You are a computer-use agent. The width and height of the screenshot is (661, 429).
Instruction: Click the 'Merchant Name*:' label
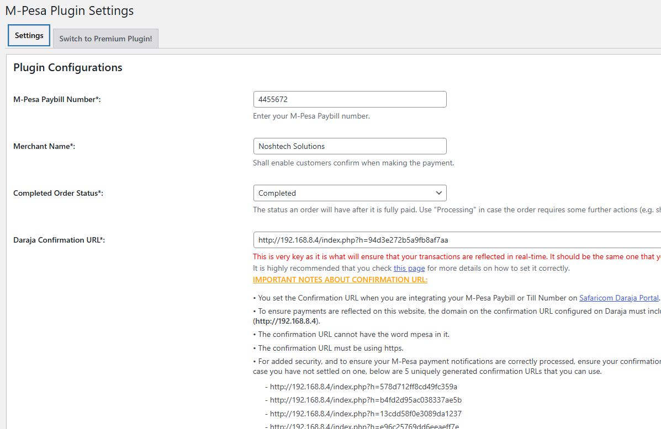pos(44,146)
